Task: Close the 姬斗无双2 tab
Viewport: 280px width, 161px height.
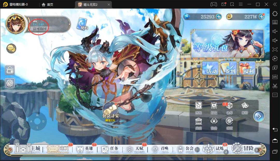Action: (109, 4)
